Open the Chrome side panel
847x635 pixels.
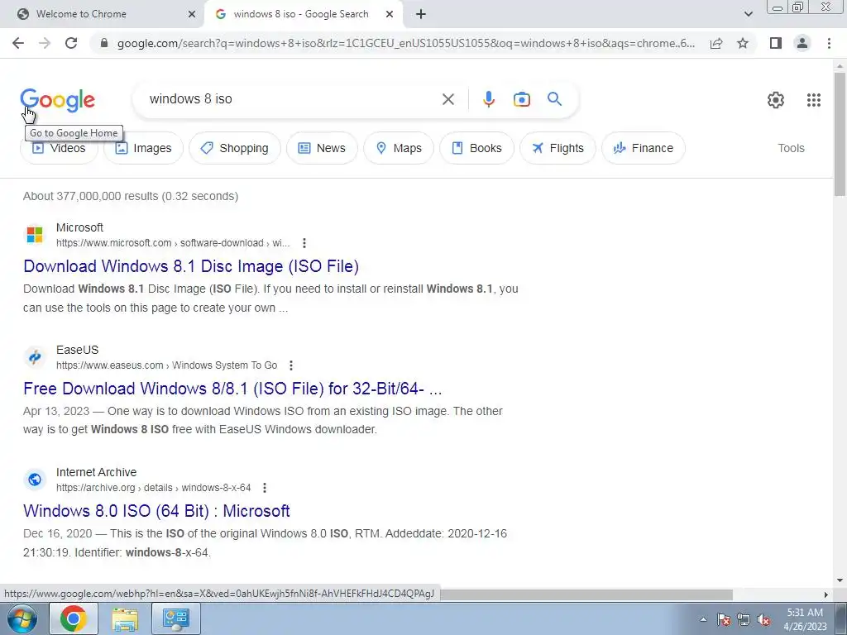[x=776, y=43]
